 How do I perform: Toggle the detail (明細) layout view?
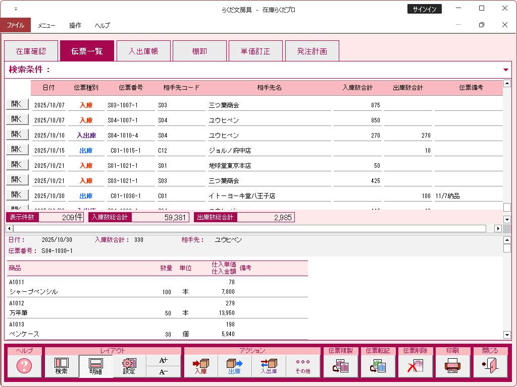(95, 366)
